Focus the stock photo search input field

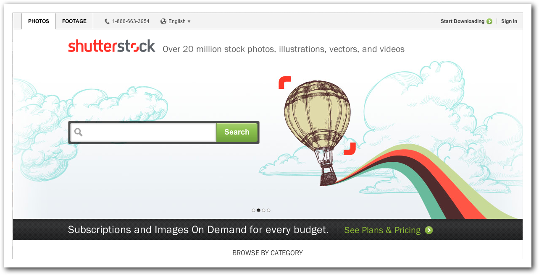pyautogui.click(x=143, y=132)
